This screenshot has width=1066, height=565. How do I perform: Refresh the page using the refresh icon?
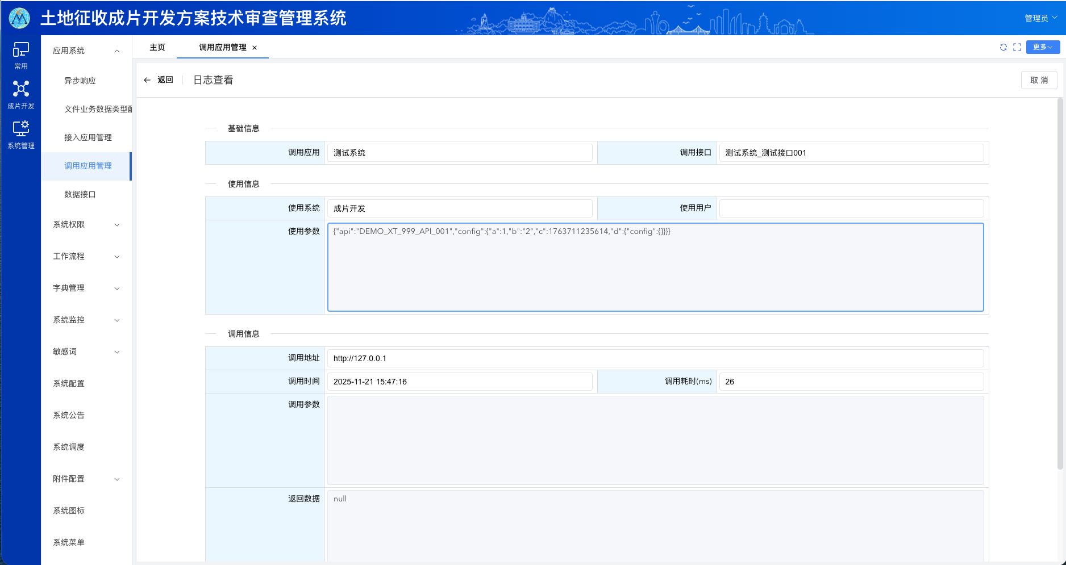[x=1003, y=48]
